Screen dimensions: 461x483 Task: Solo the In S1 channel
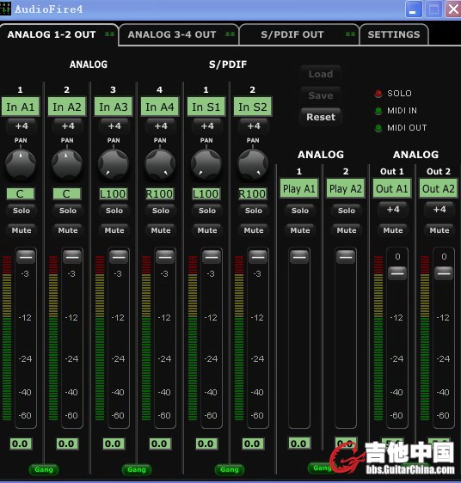(x=207, y=211)
